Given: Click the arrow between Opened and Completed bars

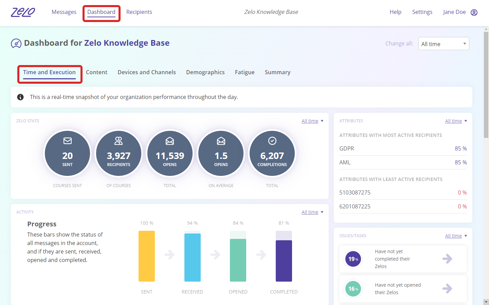Looking at the screenshot, I should tap(261, 255).
